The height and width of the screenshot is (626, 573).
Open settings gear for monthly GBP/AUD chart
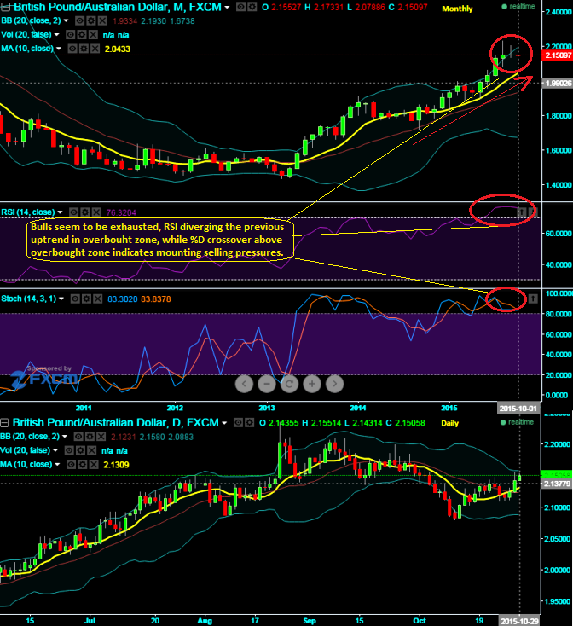(x=252, y=7)
